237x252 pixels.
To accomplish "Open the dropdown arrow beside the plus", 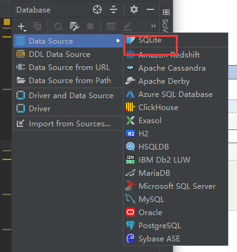I will coord(25,31).
